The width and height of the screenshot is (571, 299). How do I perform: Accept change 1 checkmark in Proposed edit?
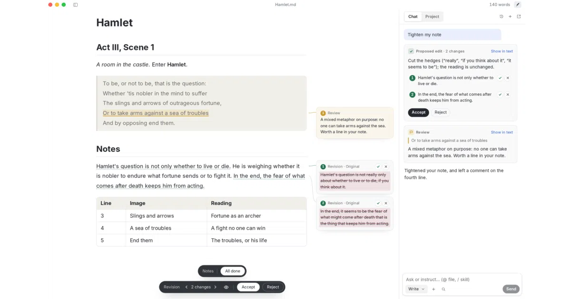tap(500, 78)
